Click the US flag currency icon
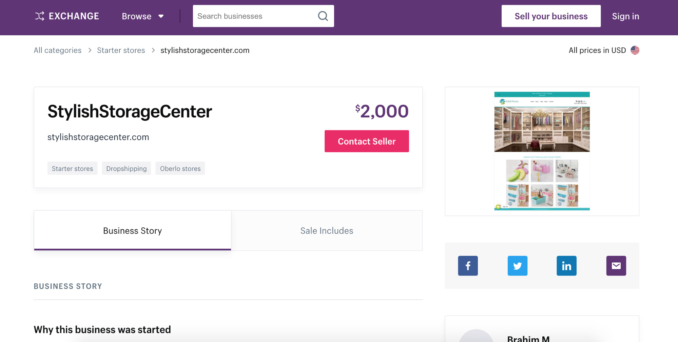 [635, 50]
